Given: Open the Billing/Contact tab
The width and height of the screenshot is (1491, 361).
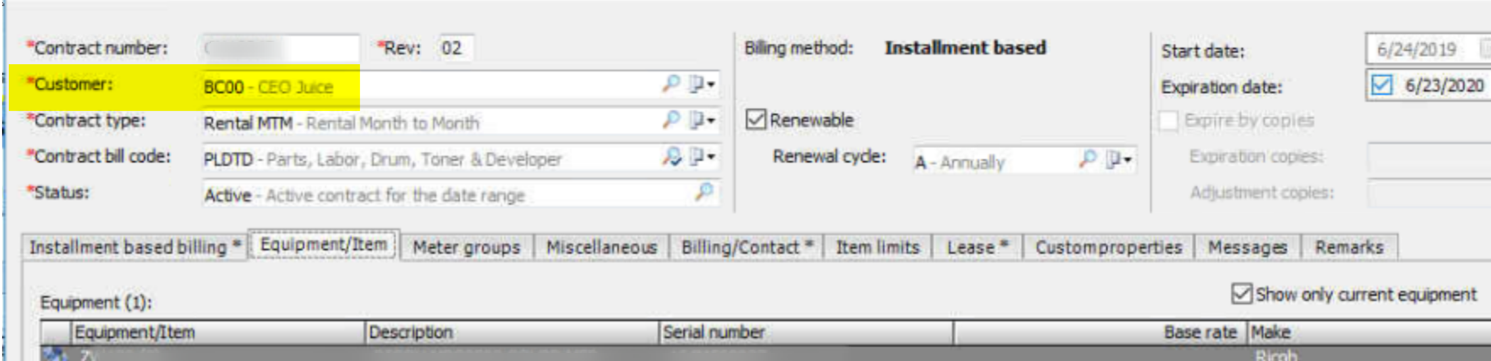Looking at the screenshot, I should click(746, 247).
